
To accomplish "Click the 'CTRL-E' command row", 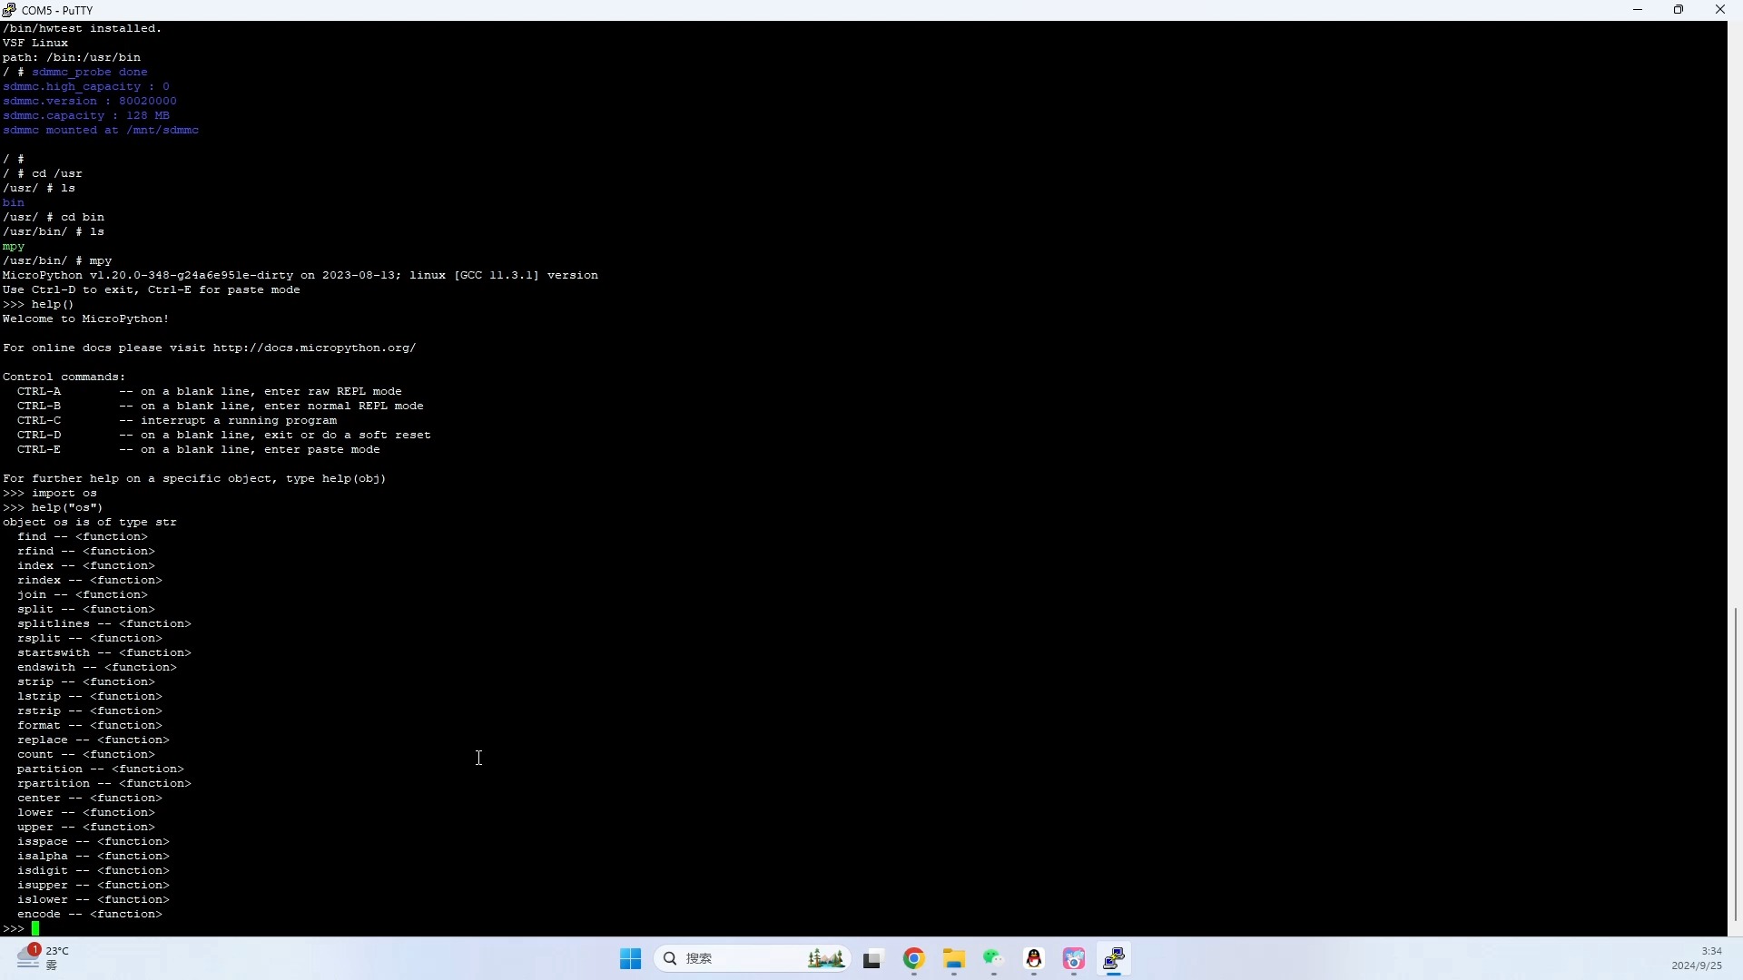I will pos(199,450).
